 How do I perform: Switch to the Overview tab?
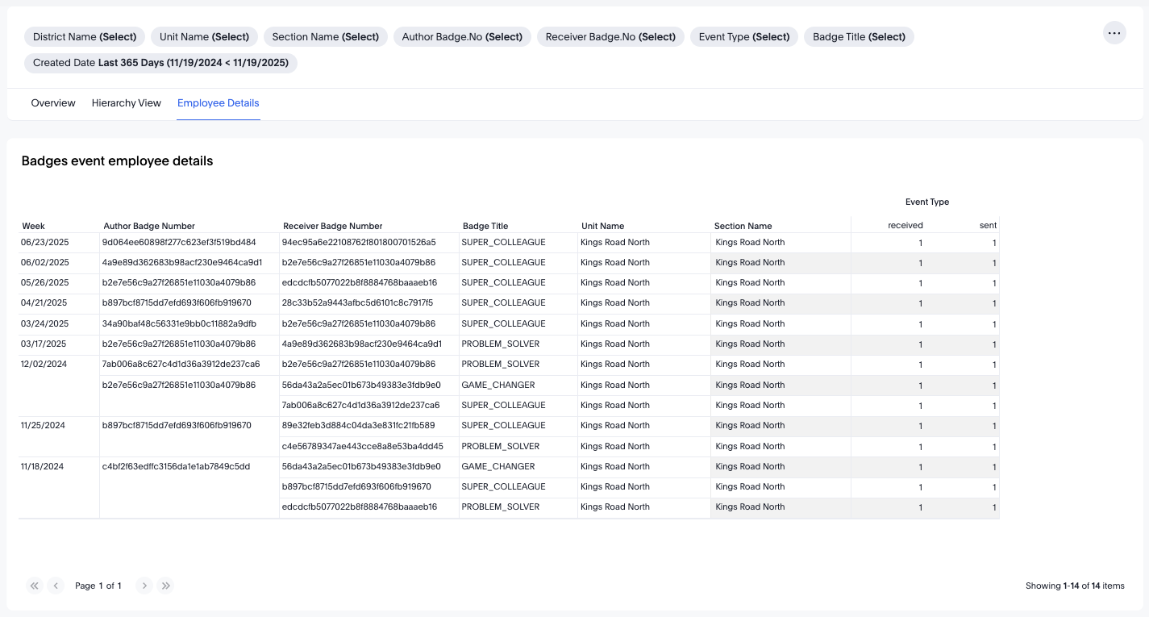coord(53,103)
